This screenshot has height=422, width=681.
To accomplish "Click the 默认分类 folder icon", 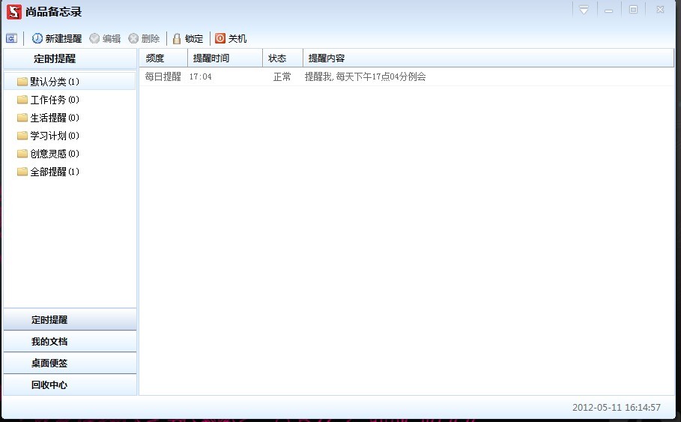I will [22, 82].
